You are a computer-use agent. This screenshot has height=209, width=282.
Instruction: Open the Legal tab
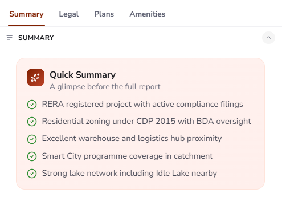(x=69, y=14)
